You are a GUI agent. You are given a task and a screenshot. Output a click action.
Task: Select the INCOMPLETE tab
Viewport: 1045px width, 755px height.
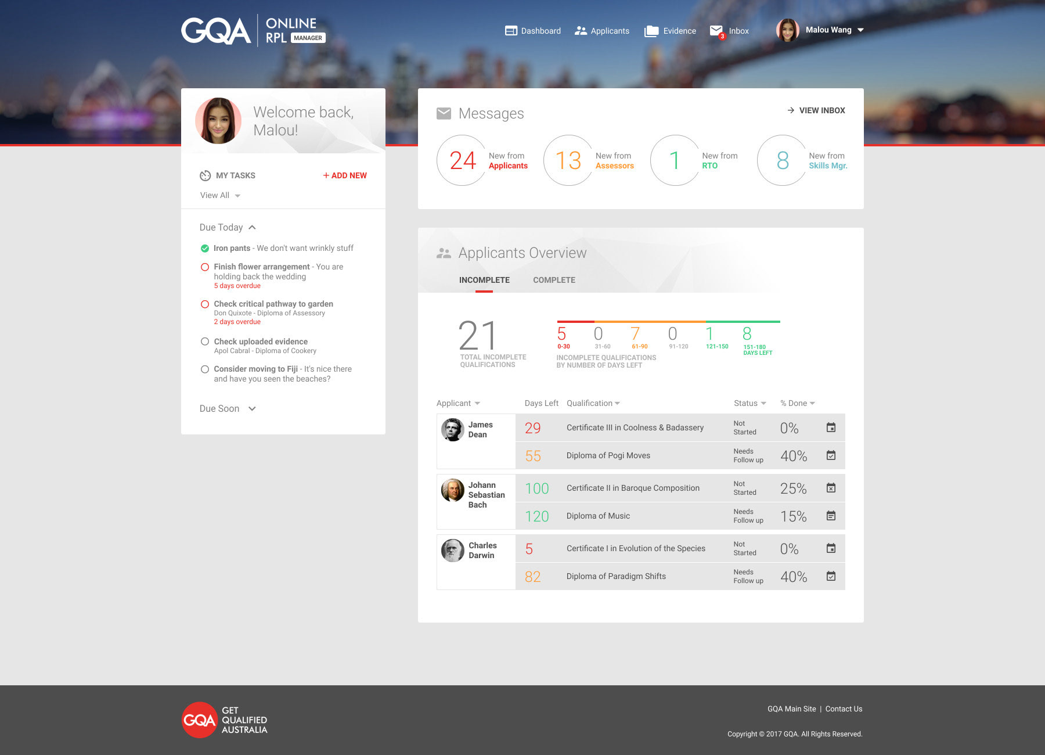484,280
